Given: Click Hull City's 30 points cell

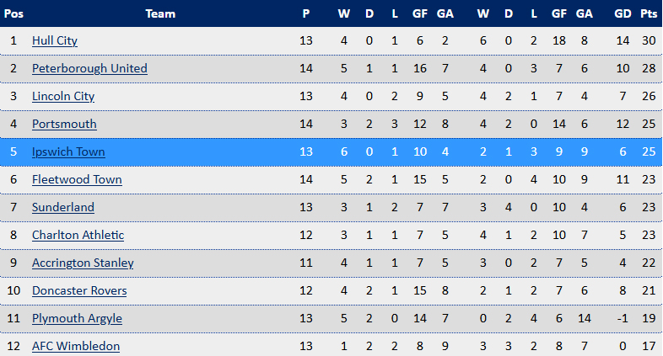Looking at the screenshot, I should tap(649, 40).
